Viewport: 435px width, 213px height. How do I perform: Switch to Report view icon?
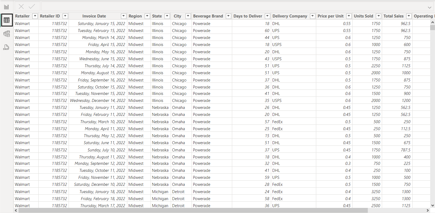tap(6, 7)
